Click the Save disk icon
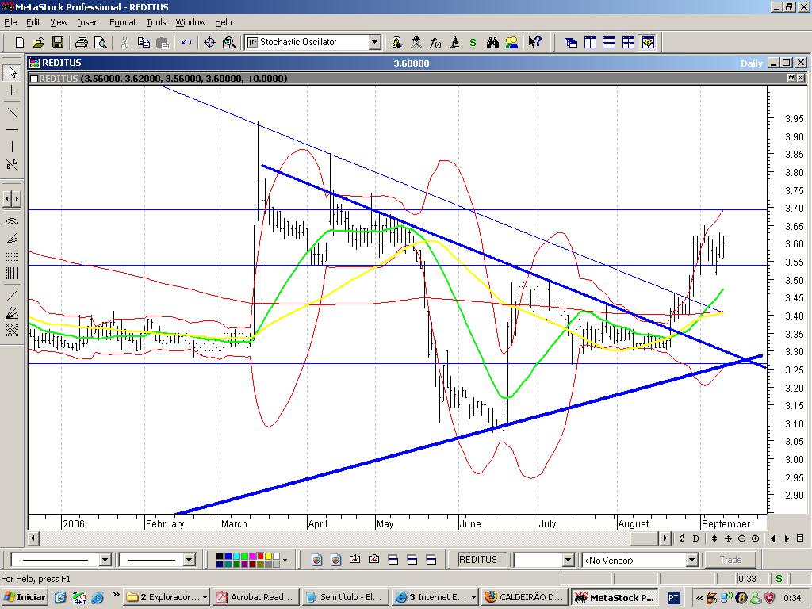This screenshot has height=609, width=812. point(58,42)
